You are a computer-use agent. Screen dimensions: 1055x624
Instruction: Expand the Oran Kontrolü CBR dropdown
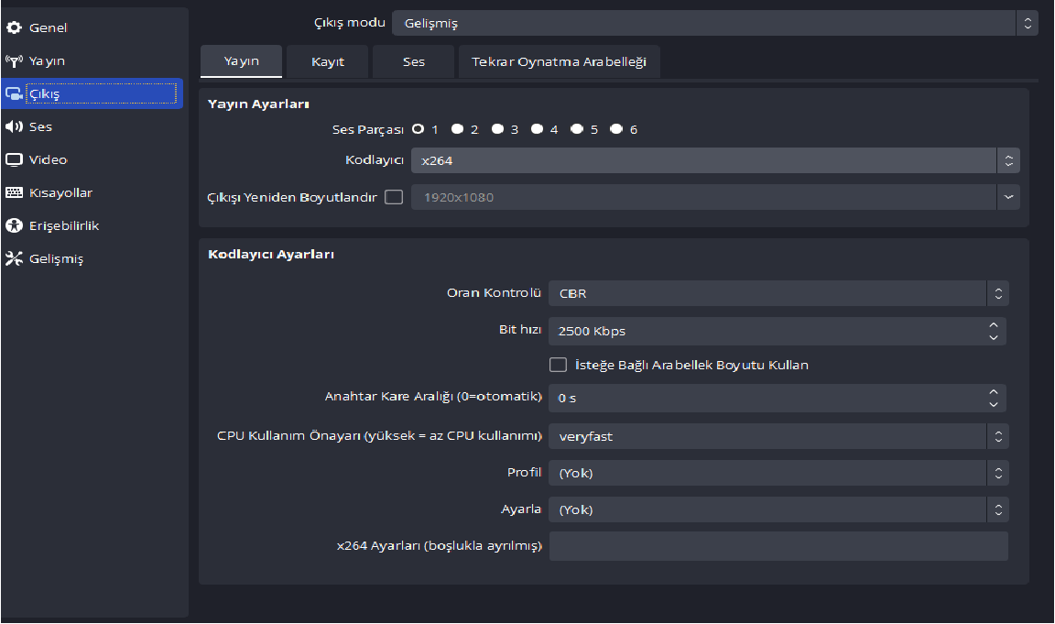[x=778, y=294]
